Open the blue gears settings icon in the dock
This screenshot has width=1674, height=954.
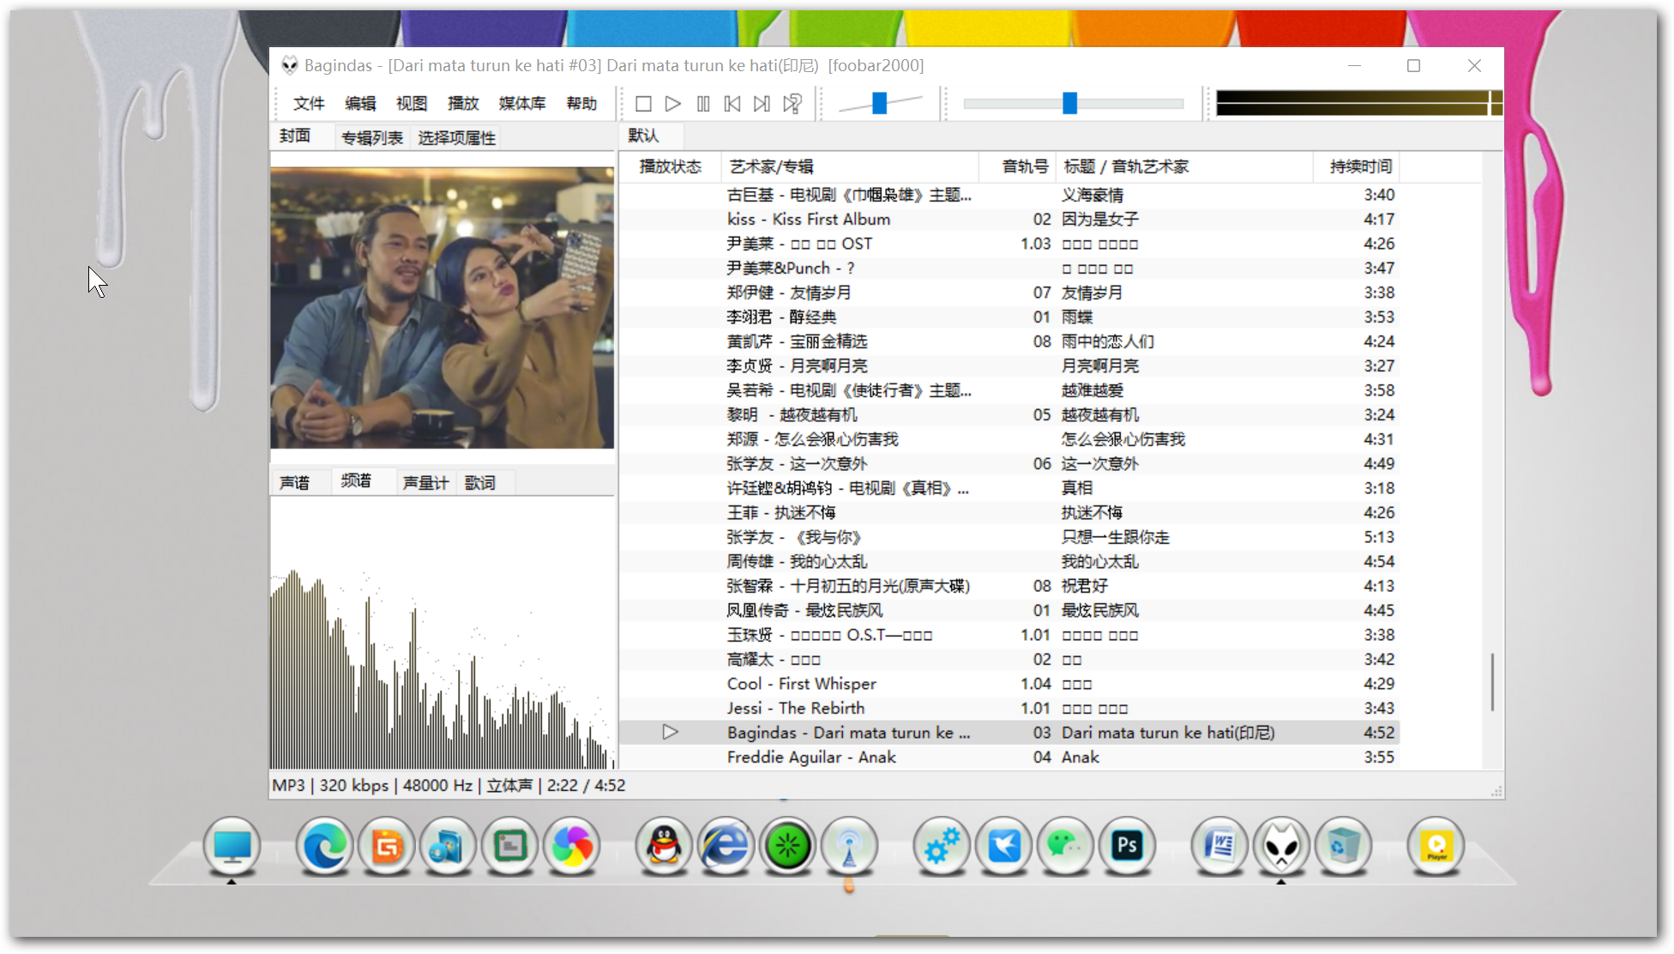click(942, 846)
